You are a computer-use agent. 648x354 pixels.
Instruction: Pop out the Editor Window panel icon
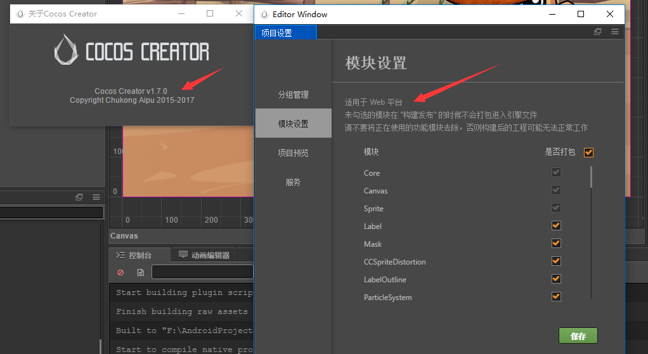click(x=597, y=32)
